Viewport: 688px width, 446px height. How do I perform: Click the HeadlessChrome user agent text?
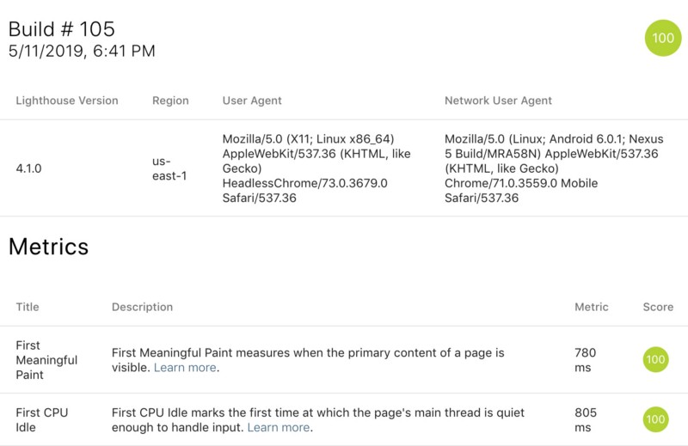305,183
